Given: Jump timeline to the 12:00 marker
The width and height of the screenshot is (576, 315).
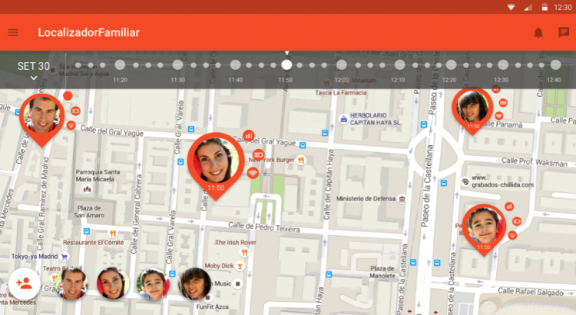Looking at the screenshot, I should pyautogui.click(x=342, y=65).
